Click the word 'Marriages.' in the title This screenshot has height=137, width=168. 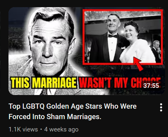pyautogui.click(x=84, y=116)
